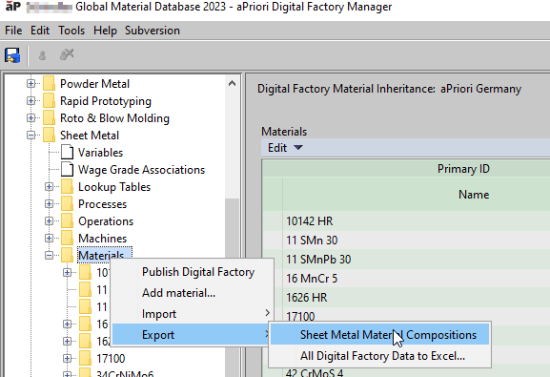
Task: Click the grayed user toolbar icon
Action: tap(42, 55)
